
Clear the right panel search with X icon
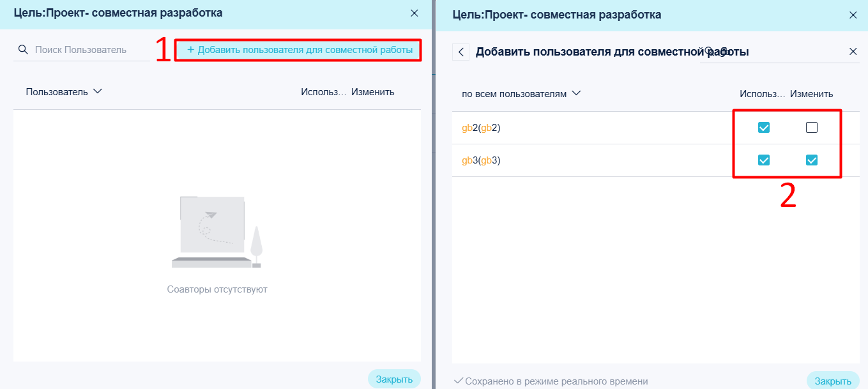853,52
